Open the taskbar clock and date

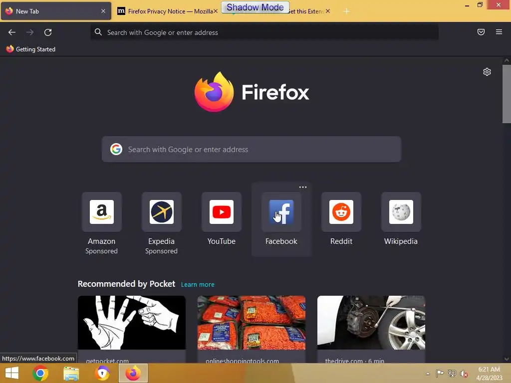pyautogui.click(x=489, y=374)
